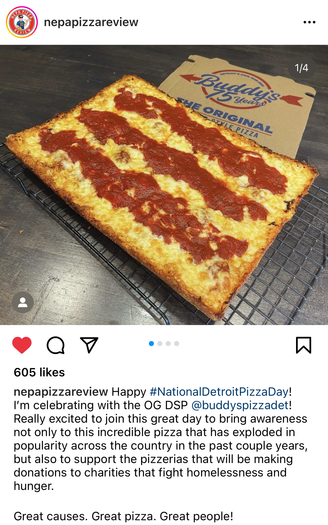Open nepapizzareview username in the caption
This screenshot has height=525, width=328.
61,392
